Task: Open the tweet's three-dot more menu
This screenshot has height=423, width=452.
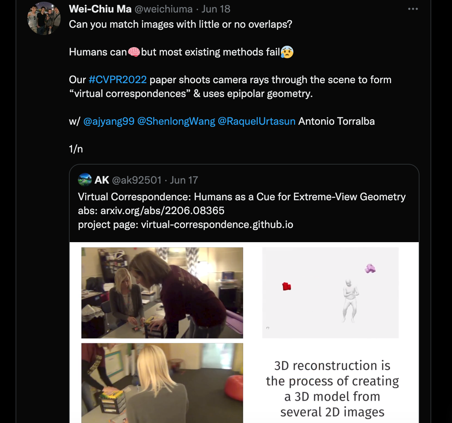Action: [x=413, y=9]
